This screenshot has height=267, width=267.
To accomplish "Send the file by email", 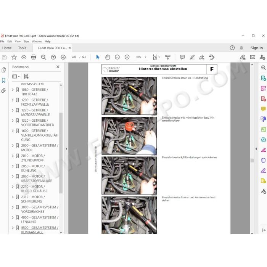I will point(253,57).
